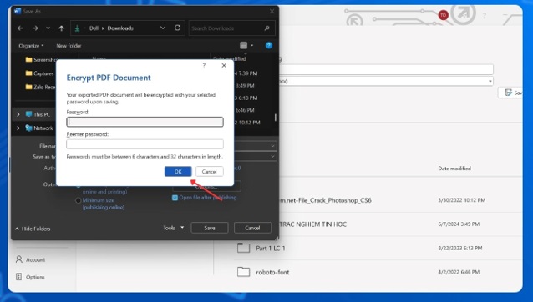Toggle Open file after publishing checkbox
The width and height of the screenshot is (533, 302).
coord(175,198)
